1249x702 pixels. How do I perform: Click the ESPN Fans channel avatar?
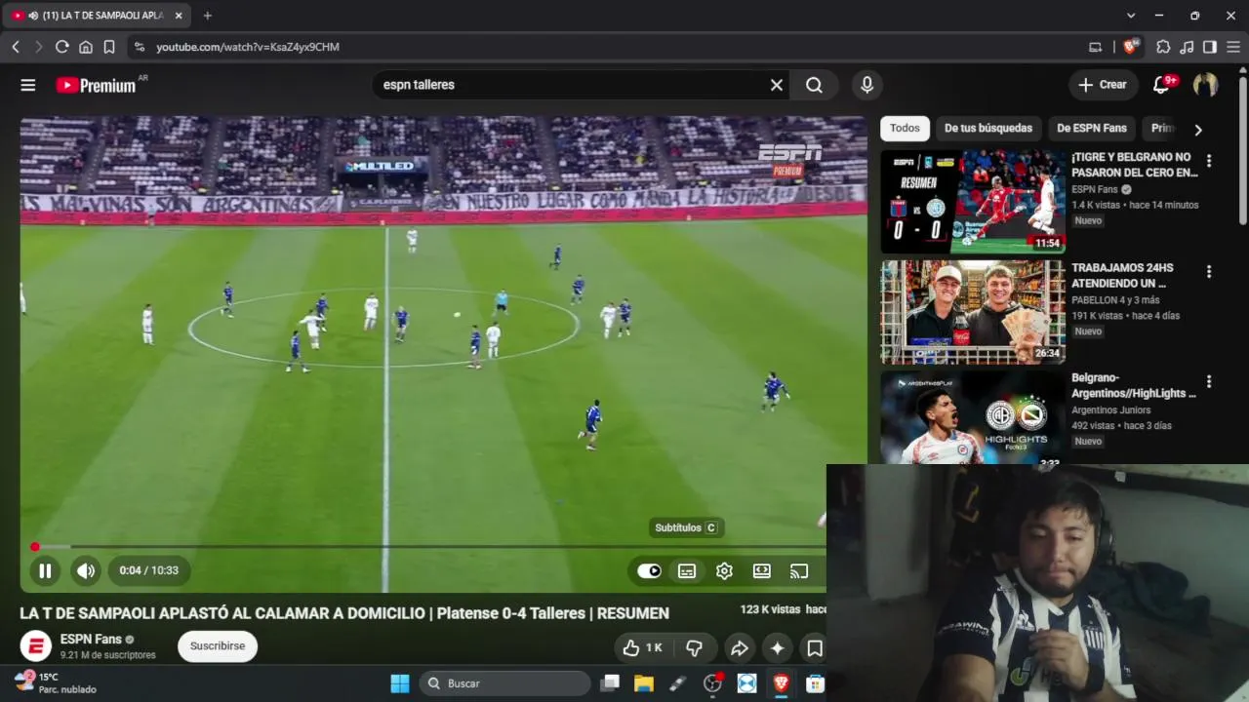click(36, 646)
